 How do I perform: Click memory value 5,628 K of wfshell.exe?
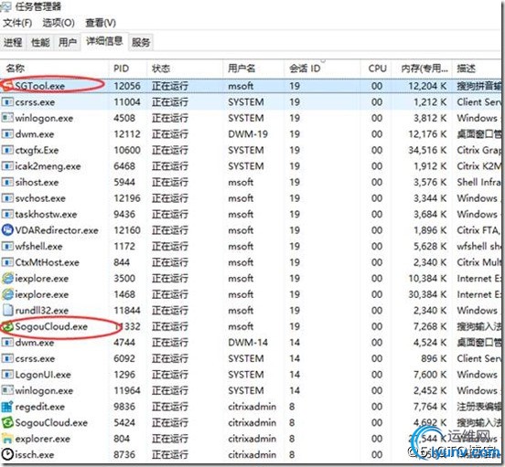pyautogui.click(x=430, y=246)
